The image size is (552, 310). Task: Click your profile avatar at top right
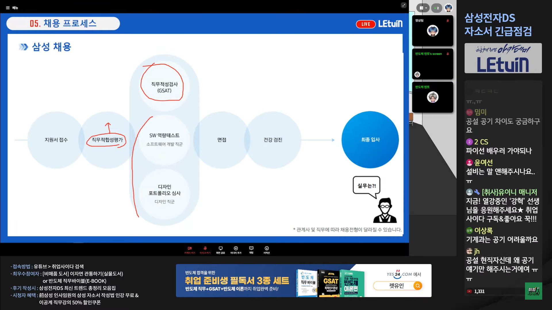coord(448,8)
